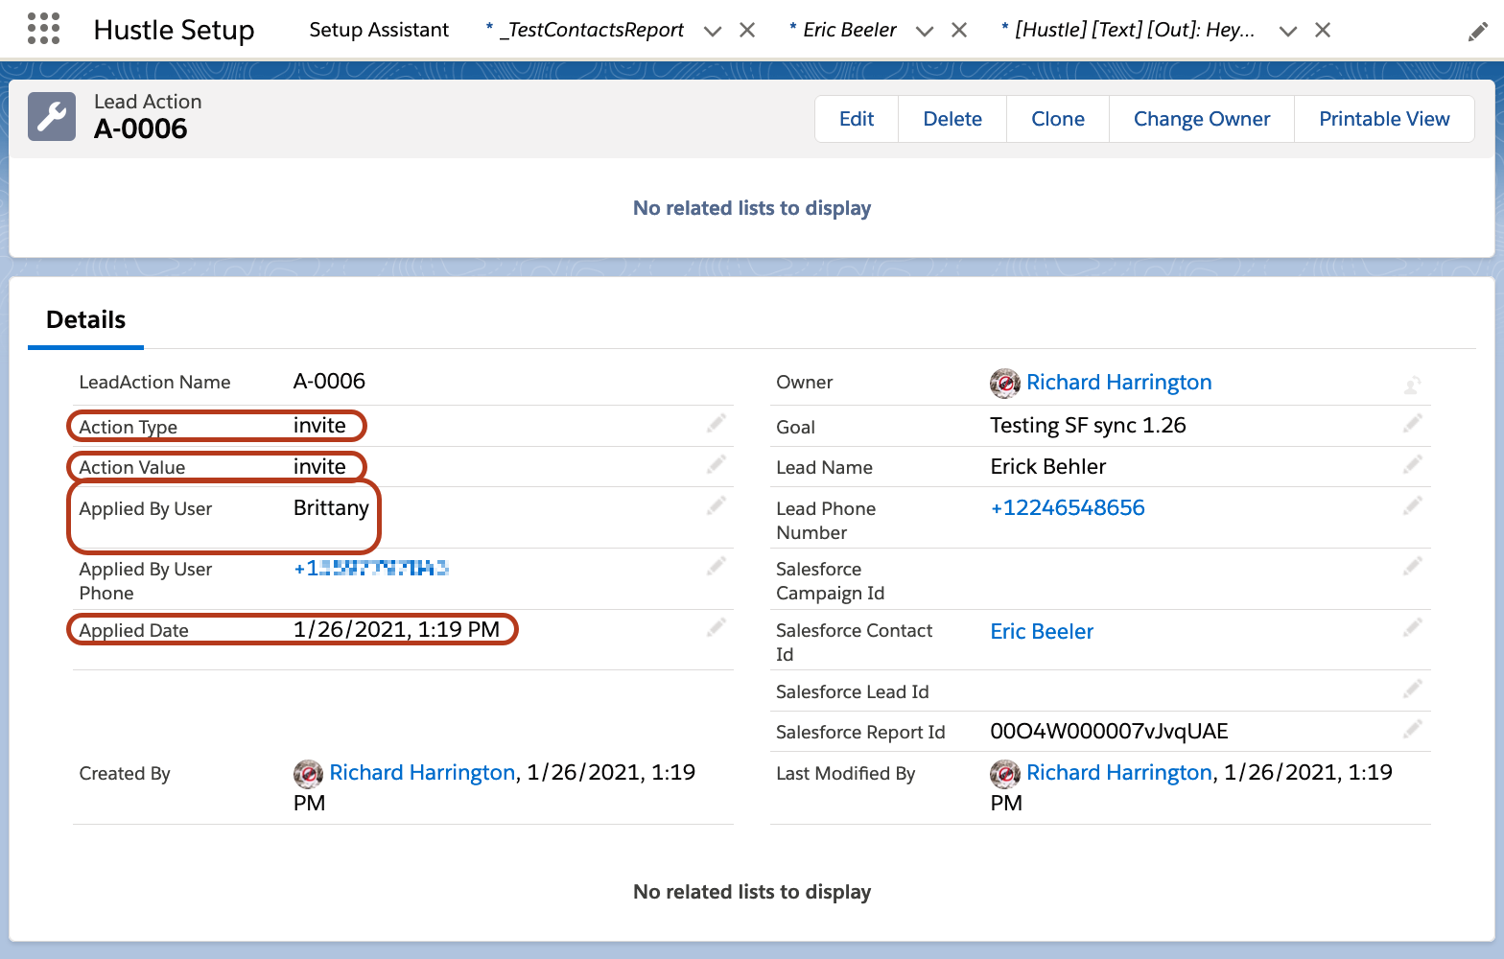This screenshot has height=959, width=1504.
Task: Open the Lead Phone Number +12246548656 link
Action: point(1068,507)
